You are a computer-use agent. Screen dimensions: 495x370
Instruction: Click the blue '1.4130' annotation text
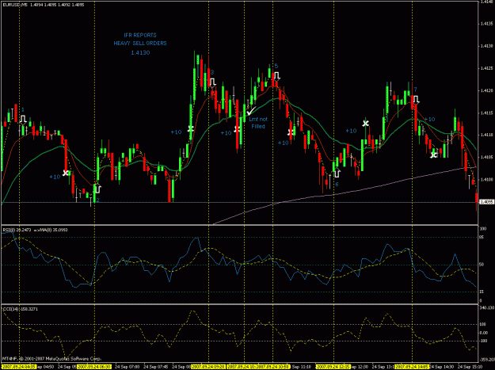coord(140,53)
